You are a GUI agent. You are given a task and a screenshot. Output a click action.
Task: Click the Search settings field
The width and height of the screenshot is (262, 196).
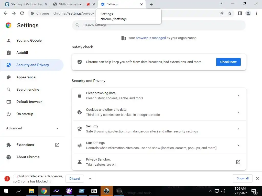click(159, 25)
